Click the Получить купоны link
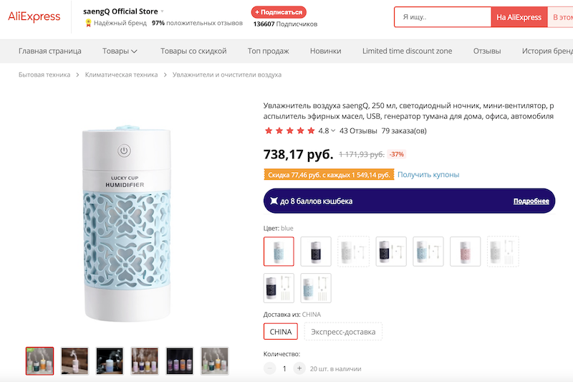573x382 pixels. 428,175
